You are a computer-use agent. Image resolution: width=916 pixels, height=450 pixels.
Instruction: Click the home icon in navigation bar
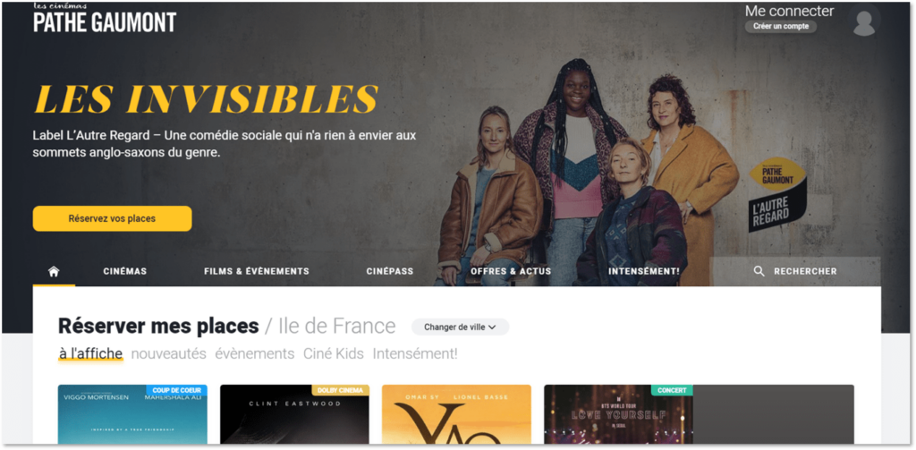[54, 271]
